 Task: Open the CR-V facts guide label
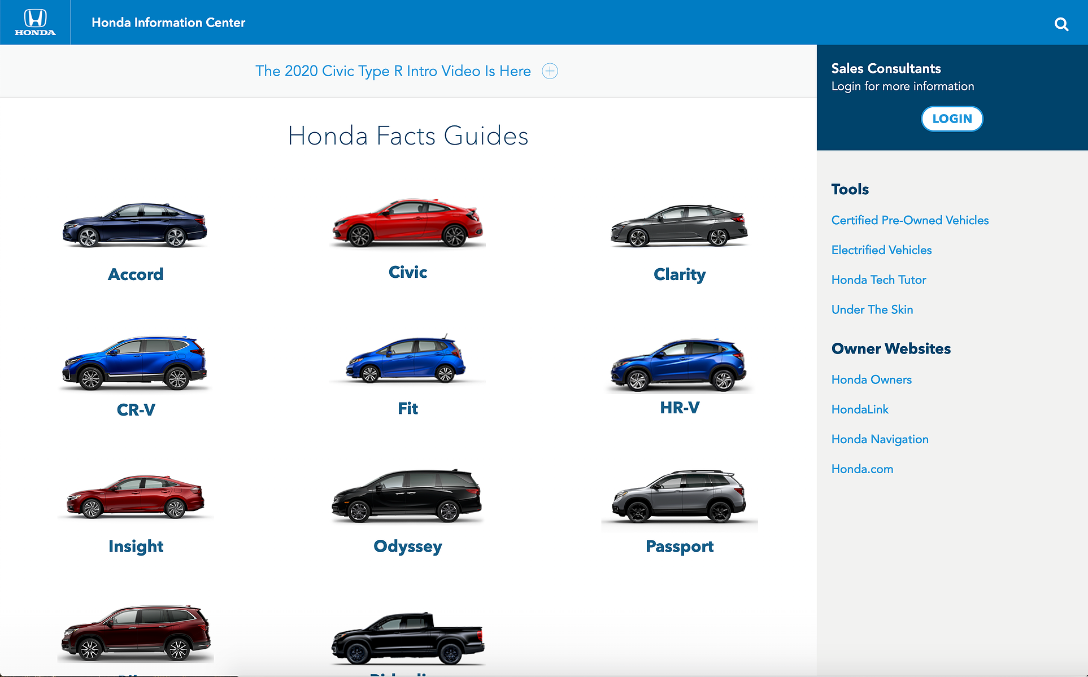click(x=136, y=410)
